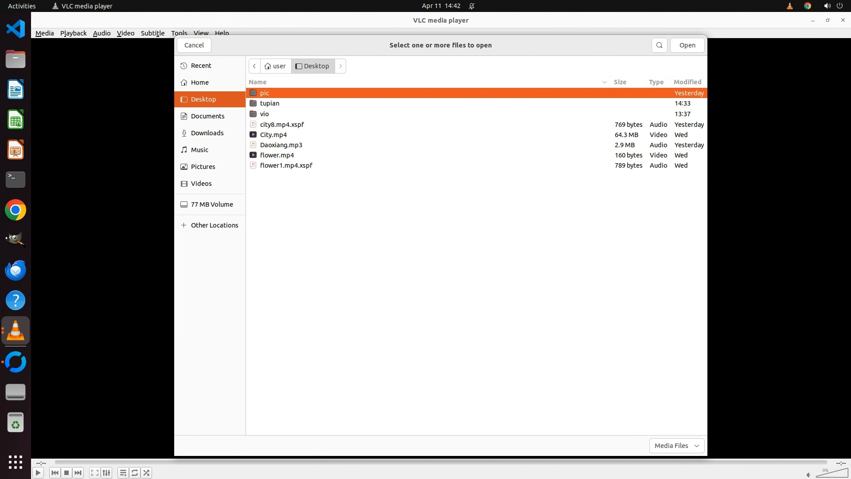
Task: Go to Videos in sidebar
Action: 201,184
